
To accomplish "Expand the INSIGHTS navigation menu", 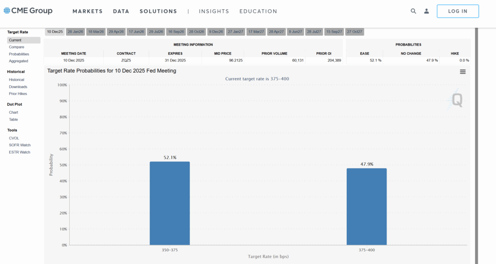I will pyautogui.click(x=214, y=11).
